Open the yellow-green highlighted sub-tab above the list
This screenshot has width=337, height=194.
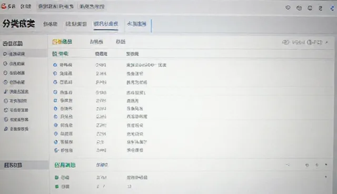tap(62, 42)
